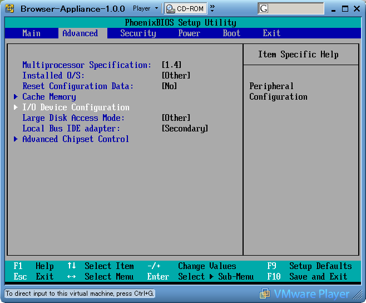
Task: Click the Player menu dropdown arrow
Action: tap(156, 8)
